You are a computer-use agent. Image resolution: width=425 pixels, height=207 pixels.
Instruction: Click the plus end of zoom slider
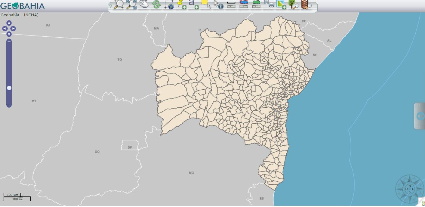click(x=9, y=42)
